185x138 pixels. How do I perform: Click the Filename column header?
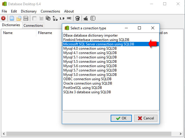(49, 33)
